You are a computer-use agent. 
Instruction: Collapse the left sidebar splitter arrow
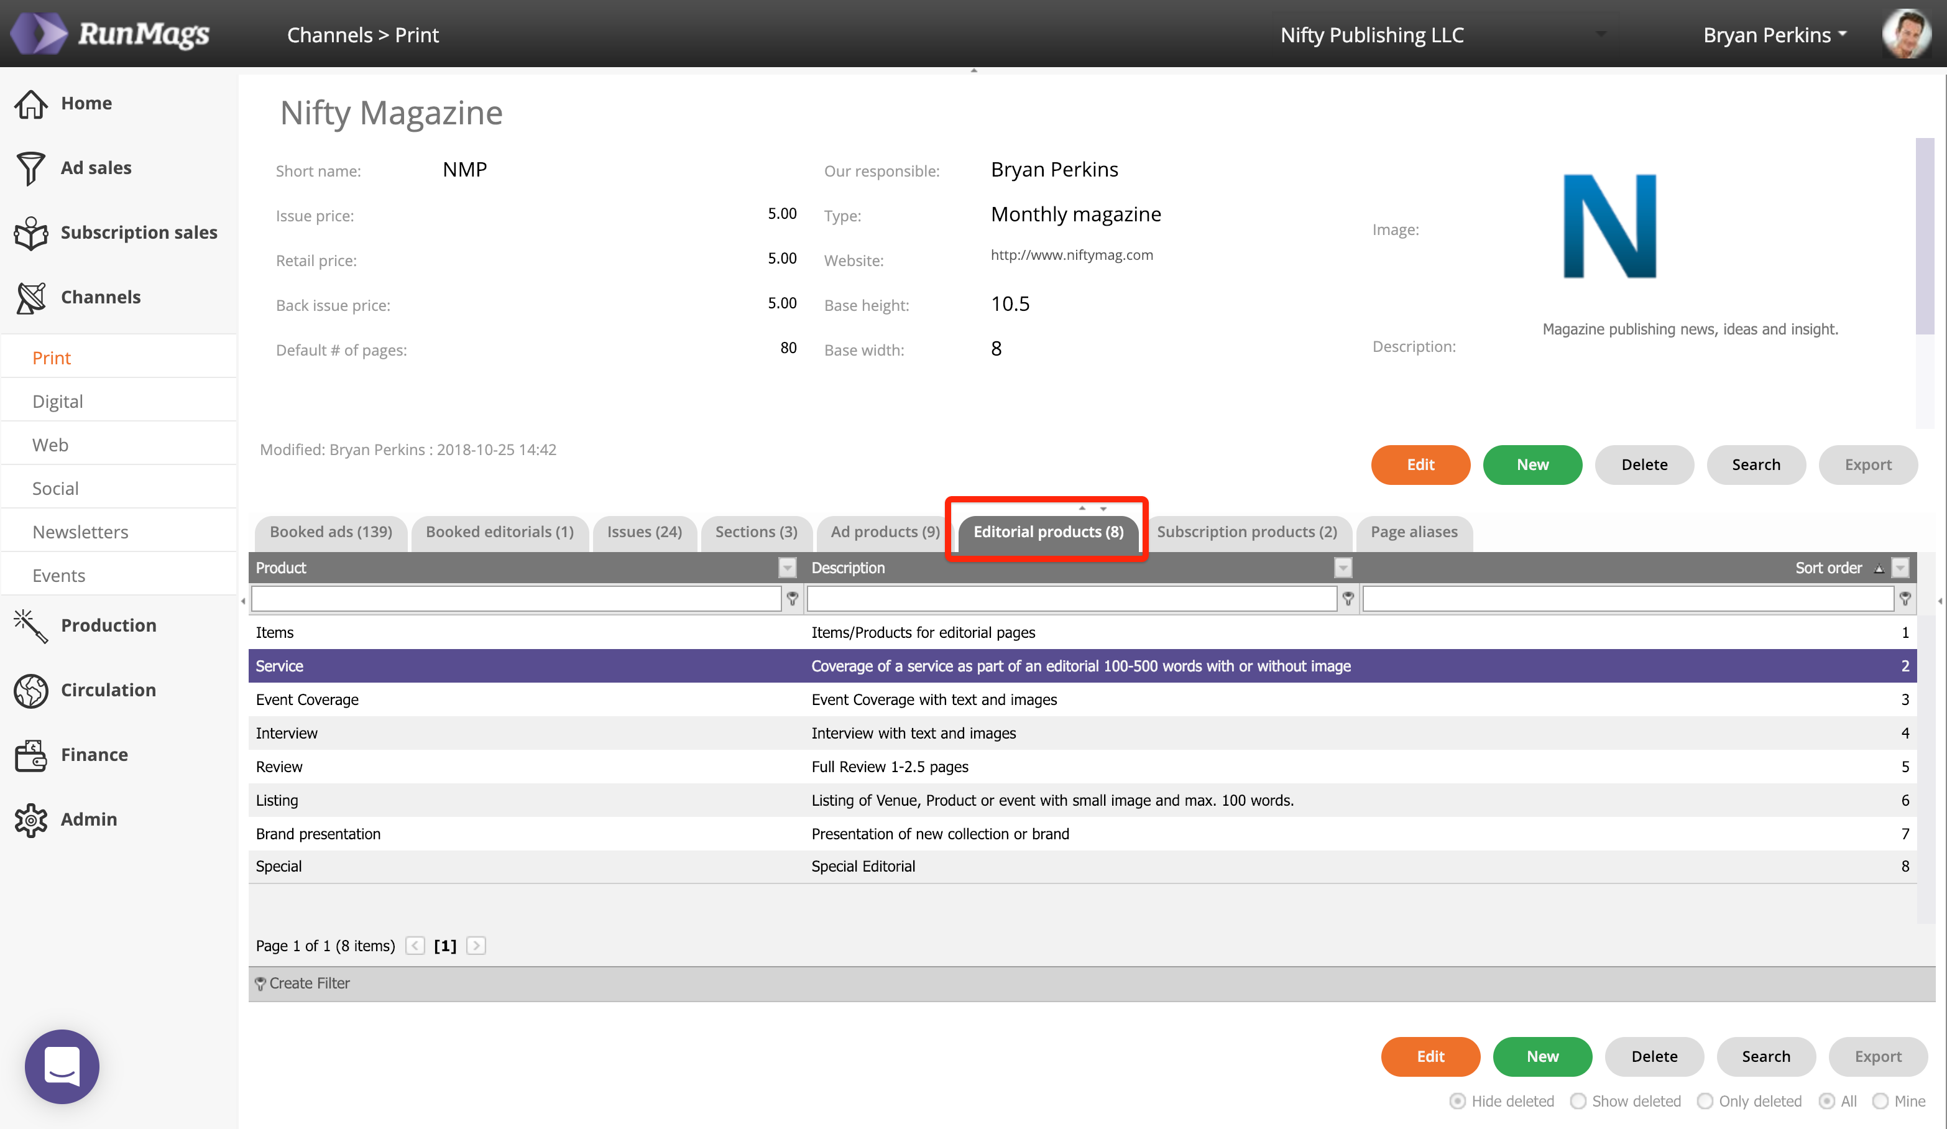(x=244, y=601)
